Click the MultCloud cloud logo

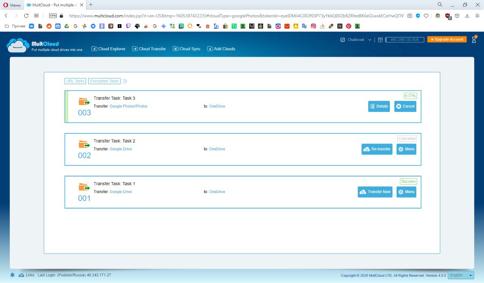[x=18, y=45]
